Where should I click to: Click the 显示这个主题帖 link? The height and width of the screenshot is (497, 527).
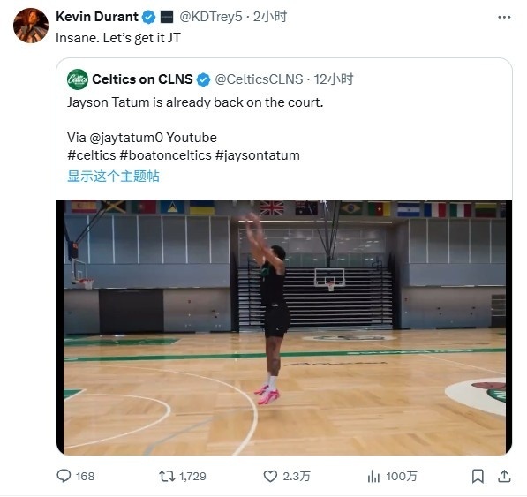pyautogui.click(x=113, y=176)
